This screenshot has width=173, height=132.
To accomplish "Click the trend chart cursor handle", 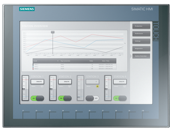I will tap(53, 32).
